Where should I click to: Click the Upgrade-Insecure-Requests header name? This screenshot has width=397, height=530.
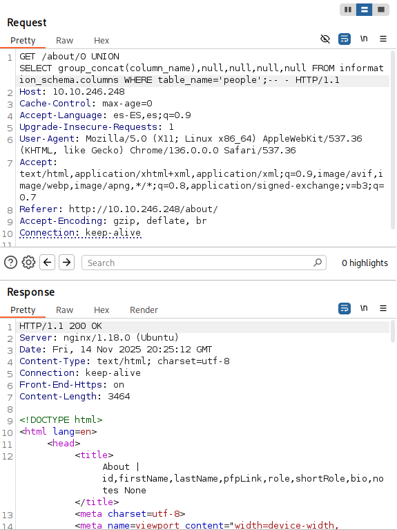click(88, 126)
